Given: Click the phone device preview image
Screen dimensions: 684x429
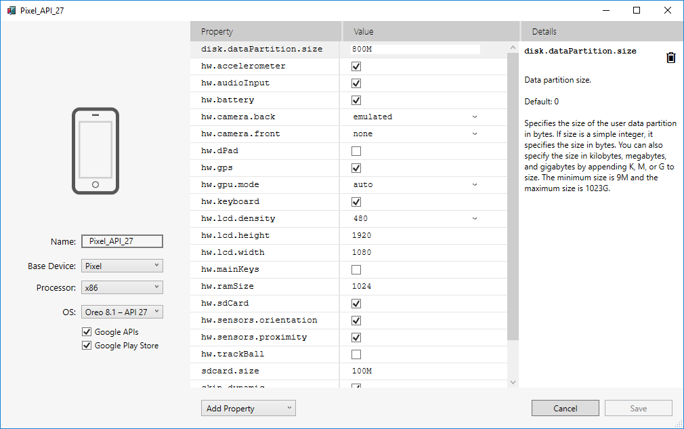Looking at the screenshot, I should pyautogui.click(x=95, y=151).
